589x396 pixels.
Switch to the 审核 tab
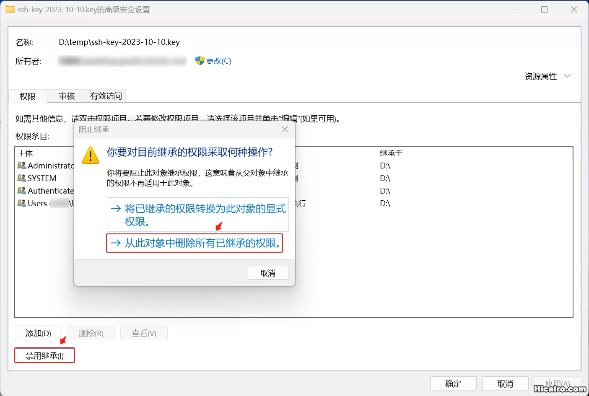coord(67,96)
